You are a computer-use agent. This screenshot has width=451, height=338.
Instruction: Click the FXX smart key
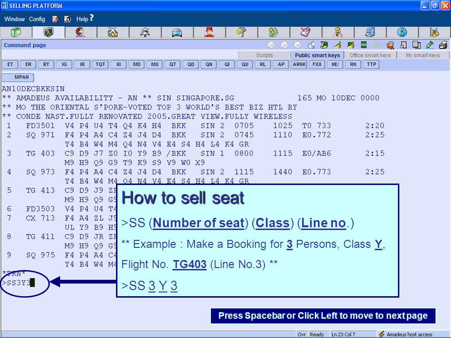317,64
